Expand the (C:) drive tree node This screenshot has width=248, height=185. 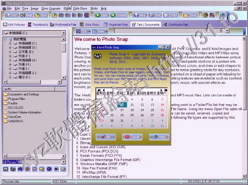point(10,43)
